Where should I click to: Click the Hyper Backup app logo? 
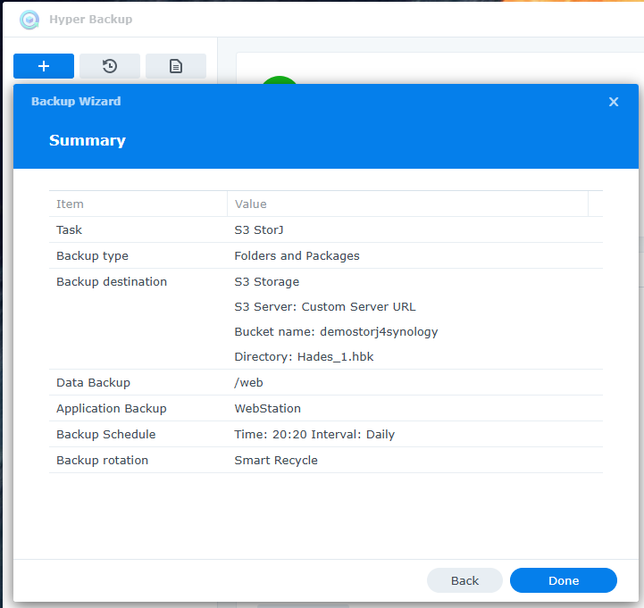(29, 20)
